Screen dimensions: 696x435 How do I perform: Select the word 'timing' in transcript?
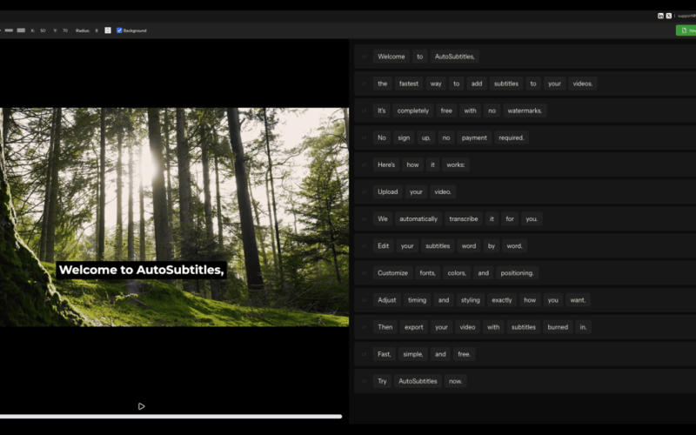tap(417, 300)
